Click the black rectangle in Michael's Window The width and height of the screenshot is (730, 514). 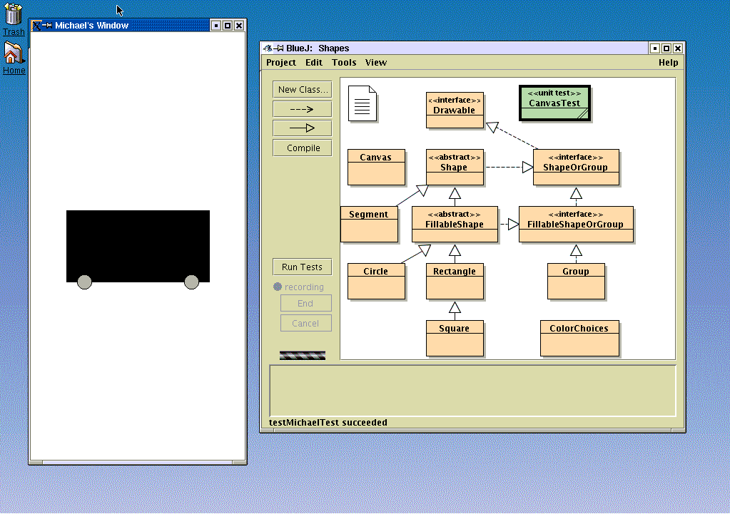point(138,242)
